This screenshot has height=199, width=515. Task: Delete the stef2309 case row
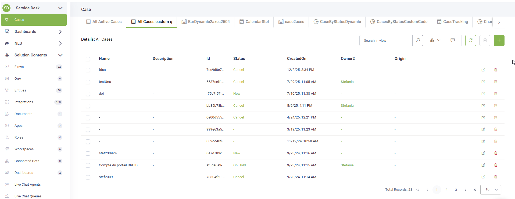[496, 177]
